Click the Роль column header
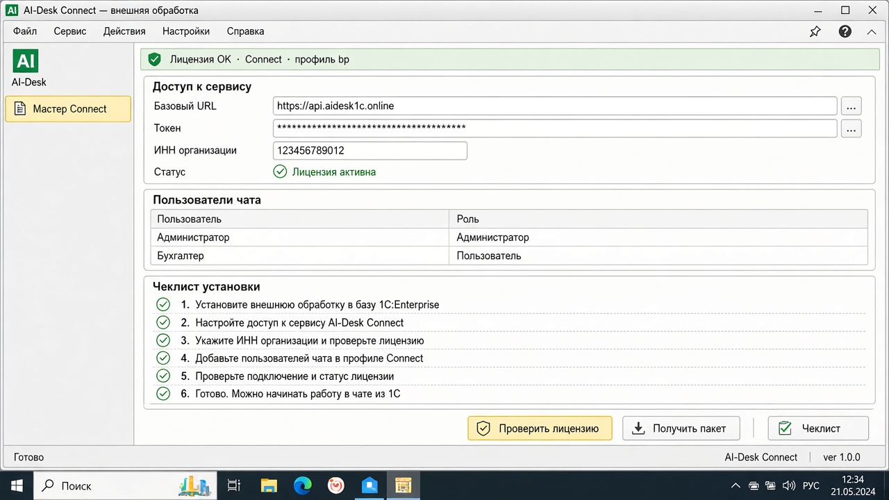Image resolution: width=889 pixels, height=500 pixels. [658, 219]
